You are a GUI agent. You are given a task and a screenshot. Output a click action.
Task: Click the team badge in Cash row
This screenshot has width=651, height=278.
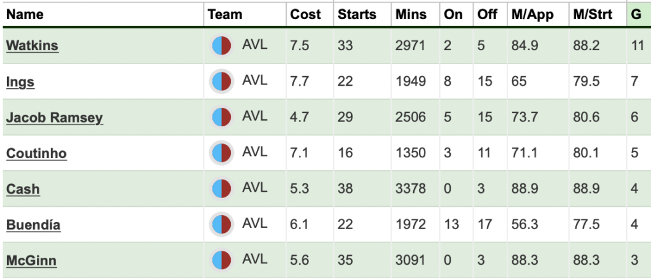pyautogui.click(x=222, y=189)
